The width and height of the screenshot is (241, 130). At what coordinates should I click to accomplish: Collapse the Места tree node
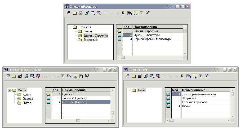(x=9, y=90)
